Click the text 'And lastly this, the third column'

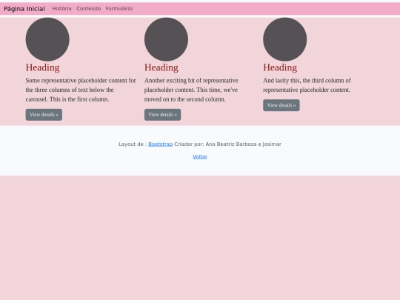point(304,80)
